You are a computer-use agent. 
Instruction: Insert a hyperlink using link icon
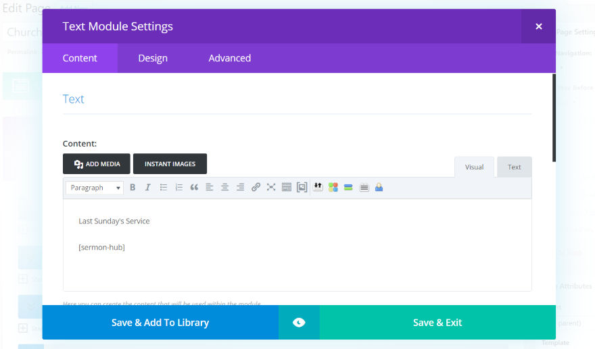256,188
